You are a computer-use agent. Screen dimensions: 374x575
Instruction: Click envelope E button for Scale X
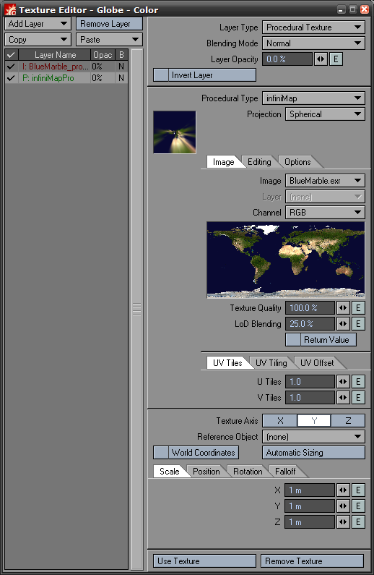click(x=358, y=490)
